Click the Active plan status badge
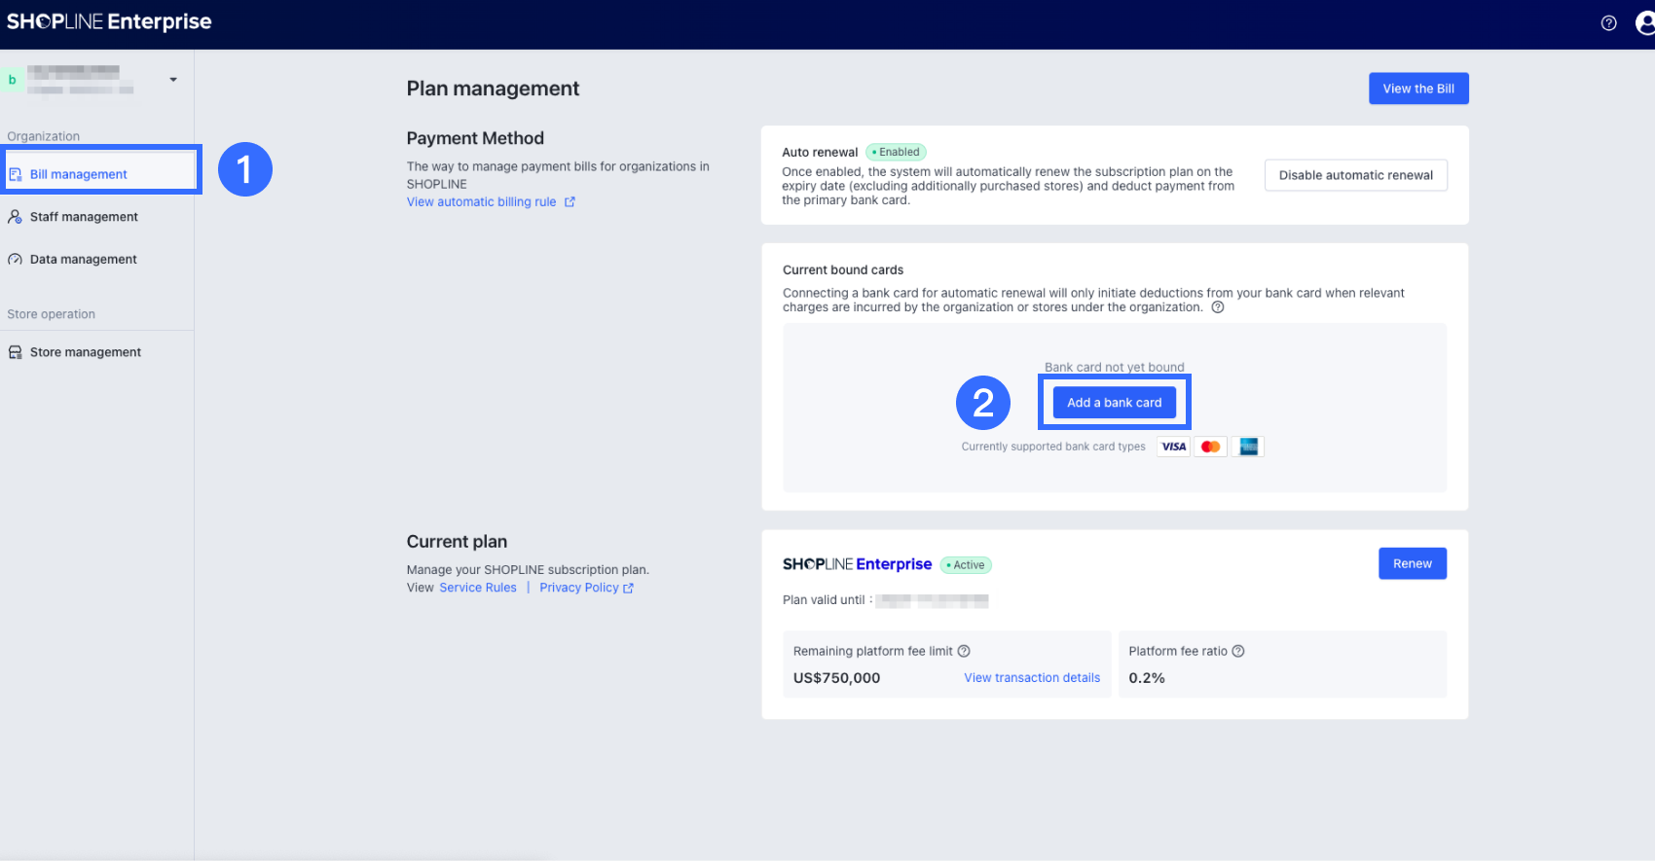Image resolution: width=1655 pixels, height=861 pixels. click(x=966, y=565)
